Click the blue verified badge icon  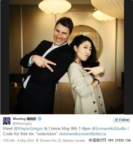pyautogui.click(x=40, y=119)
